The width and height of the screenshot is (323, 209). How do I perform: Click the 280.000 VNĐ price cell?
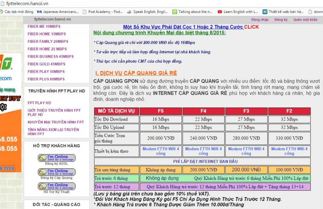coord(246,138)
